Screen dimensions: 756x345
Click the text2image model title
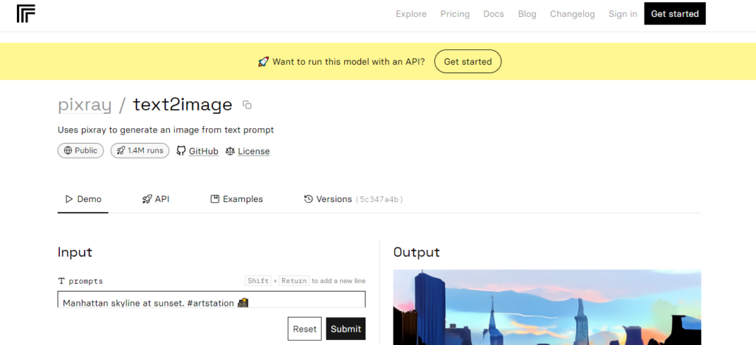[x=183, y=105]
